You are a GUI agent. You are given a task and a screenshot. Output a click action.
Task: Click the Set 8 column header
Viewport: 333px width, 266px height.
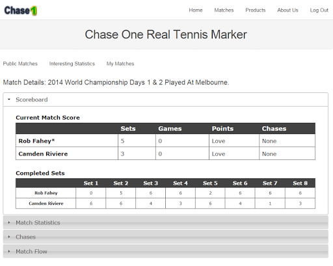(x=300, y=183)
